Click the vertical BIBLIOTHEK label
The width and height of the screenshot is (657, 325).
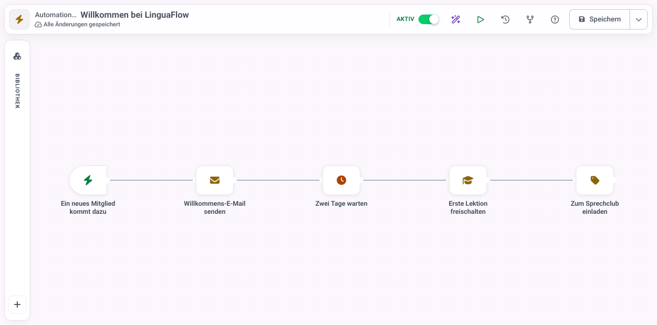[x=17, y=91]
